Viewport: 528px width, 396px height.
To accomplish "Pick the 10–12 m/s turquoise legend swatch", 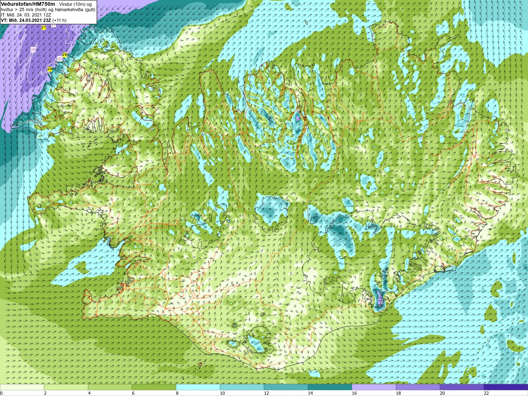I will click(x=242, y=387).
